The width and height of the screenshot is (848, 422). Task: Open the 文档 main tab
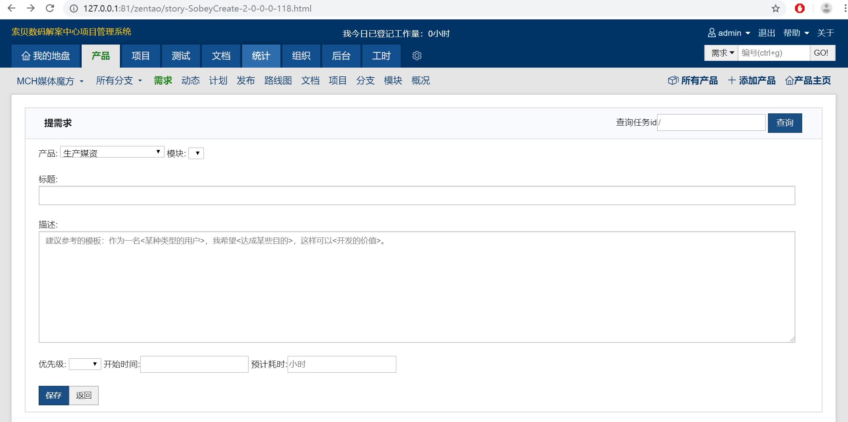click(221, 56)
